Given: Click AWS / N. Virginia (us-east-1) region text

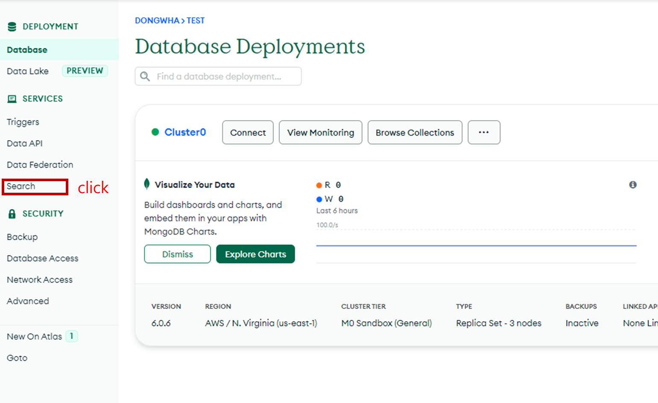Looking at the screenshot, I should coord(261,323).
